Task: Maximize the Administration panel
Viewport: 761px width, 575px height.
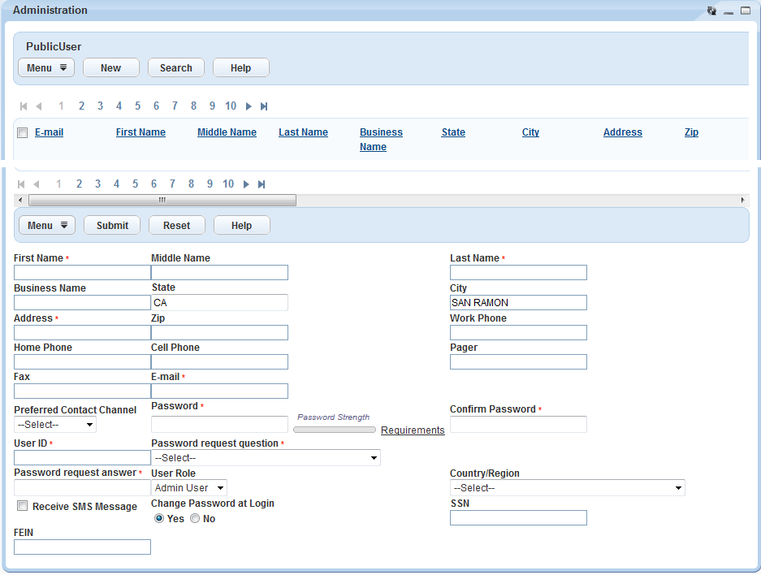Action: coord(745,11)
